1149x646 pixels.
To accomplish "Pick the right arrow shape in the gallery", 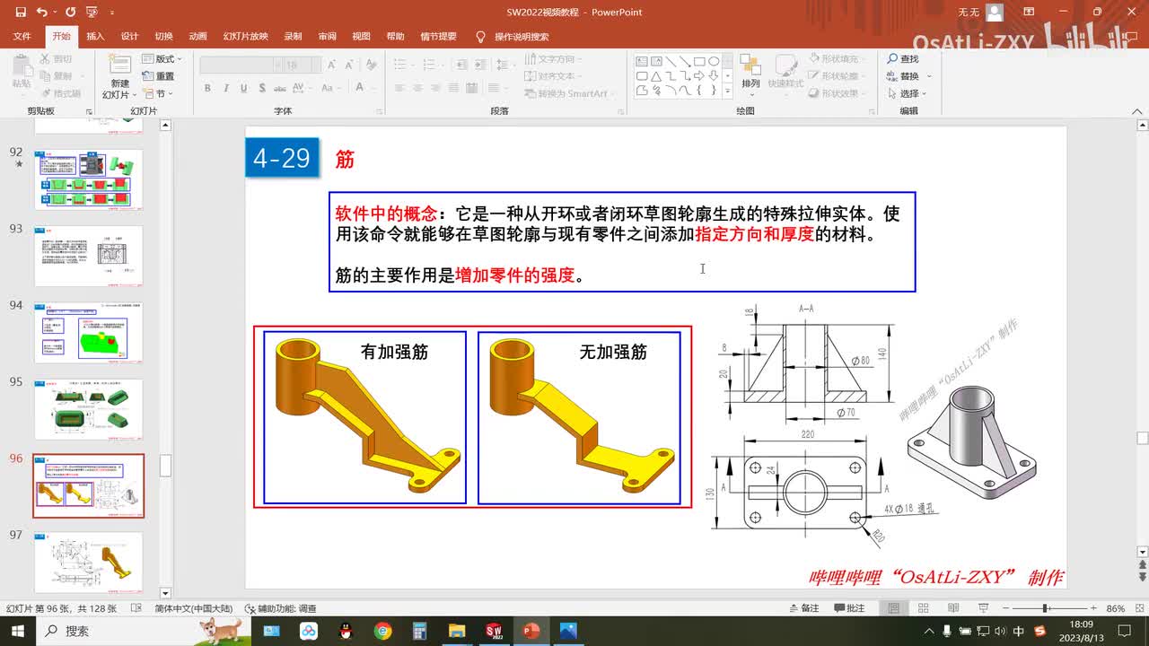I will (x=699, y=76).
